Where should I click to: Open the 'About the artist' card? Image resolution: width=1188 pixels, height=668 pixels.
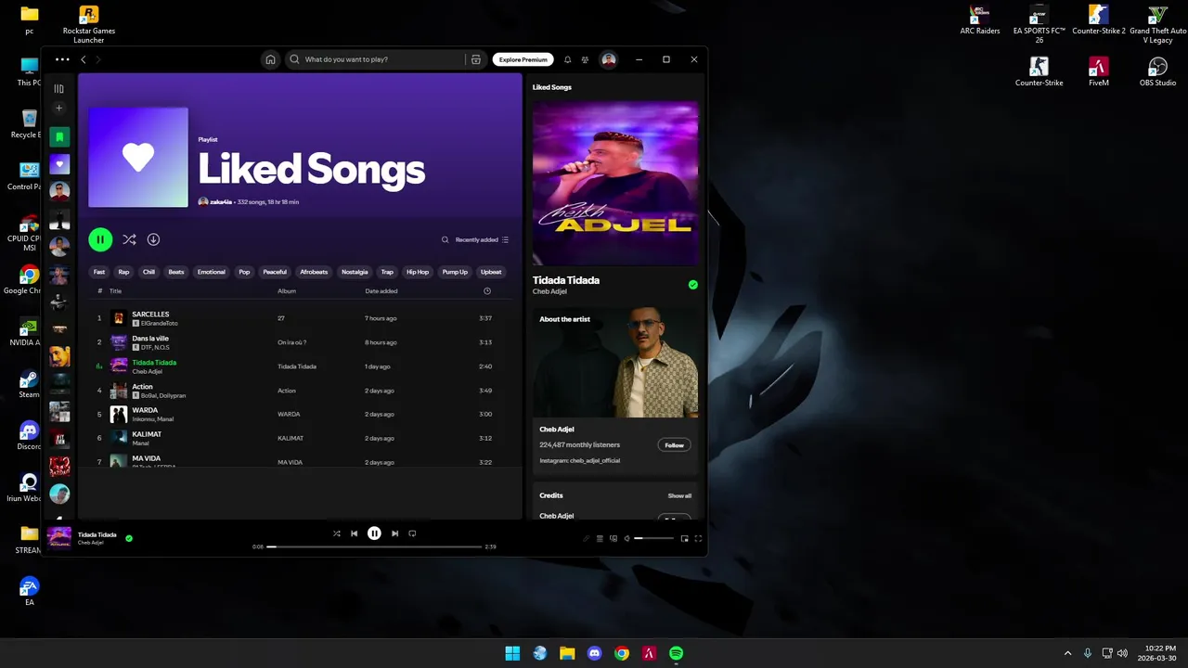point(615,390)
